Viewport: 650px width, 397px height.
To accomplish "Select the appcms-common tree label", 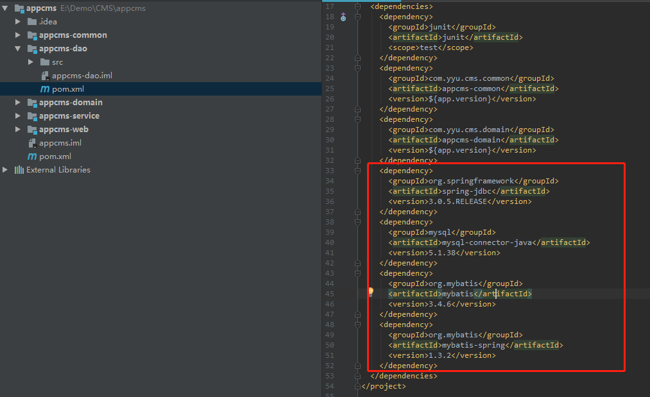I will tap(73, 35).
